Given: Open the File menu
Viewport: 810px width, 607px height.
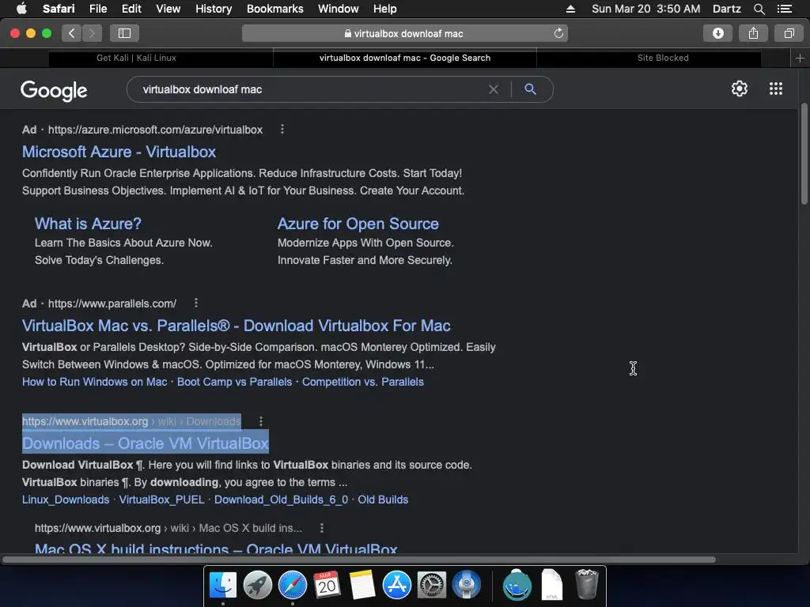Looking at the screenshot, I should (97, 9).
